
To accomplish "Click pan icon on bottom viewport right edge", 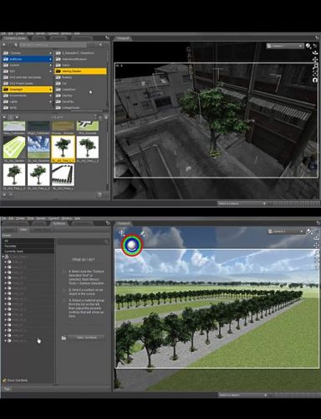I will point(316,246).
